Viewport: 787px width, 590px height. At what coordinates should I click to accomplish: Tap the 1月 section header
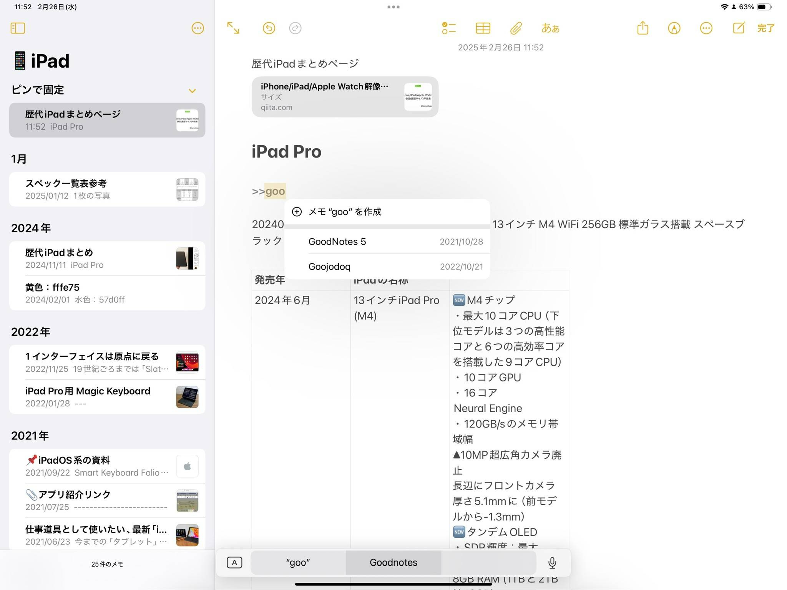[x=19, y=159]
